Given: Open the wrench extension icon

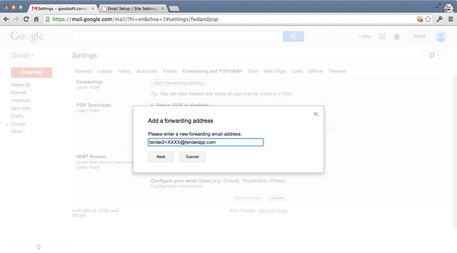Looking at the screenshot, I should (440, 19).
